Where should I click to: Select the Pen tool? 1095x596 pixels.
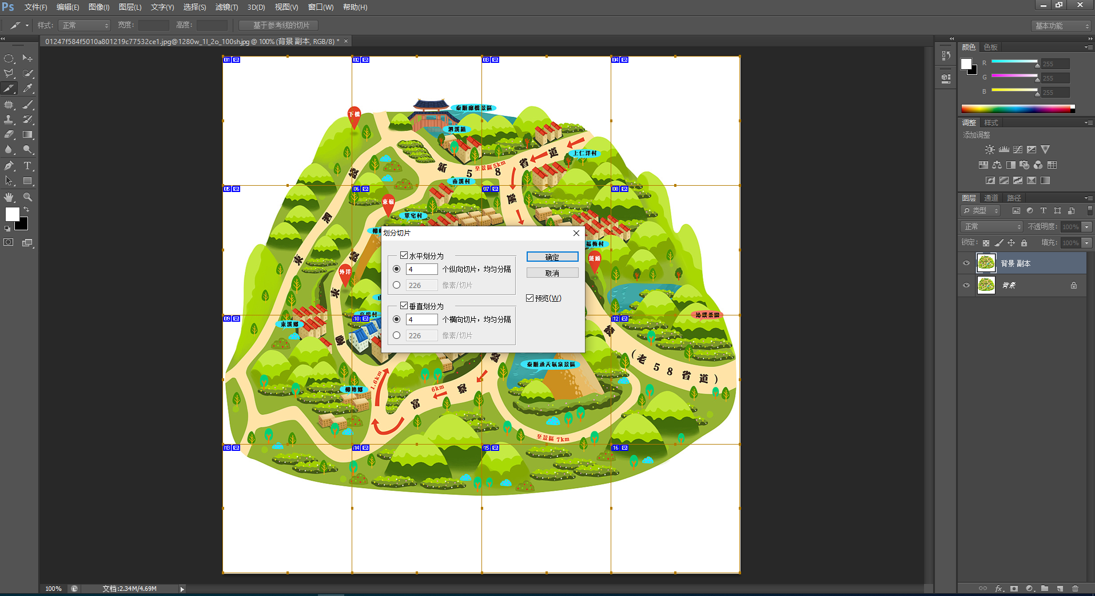9,166
